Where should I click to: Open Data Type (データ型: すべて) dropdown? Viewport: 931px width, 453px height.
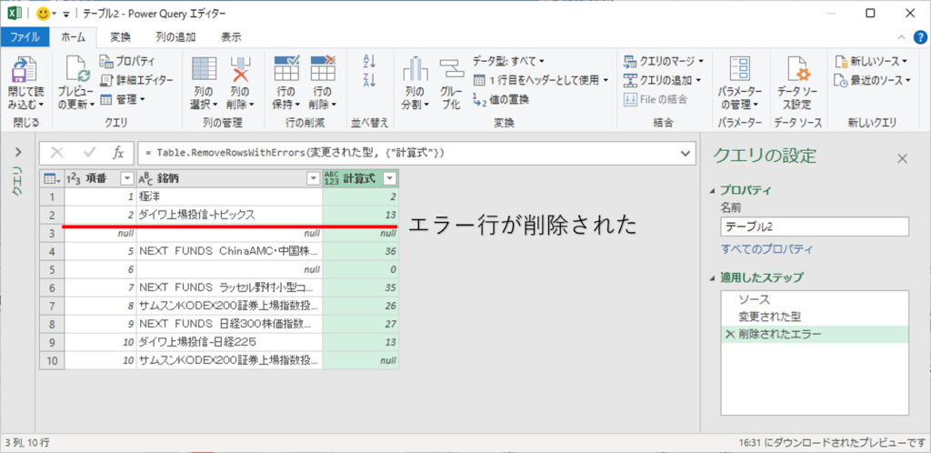click(509, 61)
